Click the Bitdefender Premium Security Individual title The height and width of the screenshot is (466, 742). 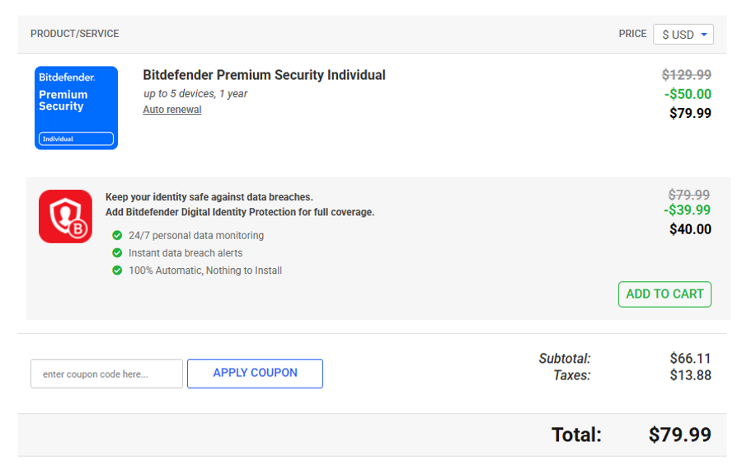click(x=264, y=75)
